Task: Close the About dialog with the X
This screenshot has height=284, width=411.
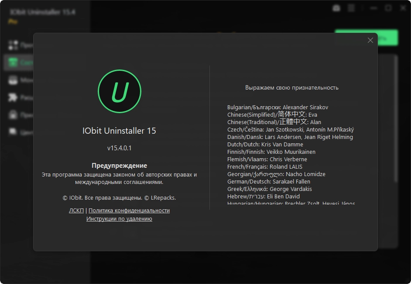Action: click(x=370, y=40)
